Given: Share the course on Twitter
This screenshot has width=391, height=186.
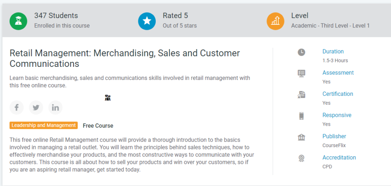Looking at the screenshot, I should (36, 107).
